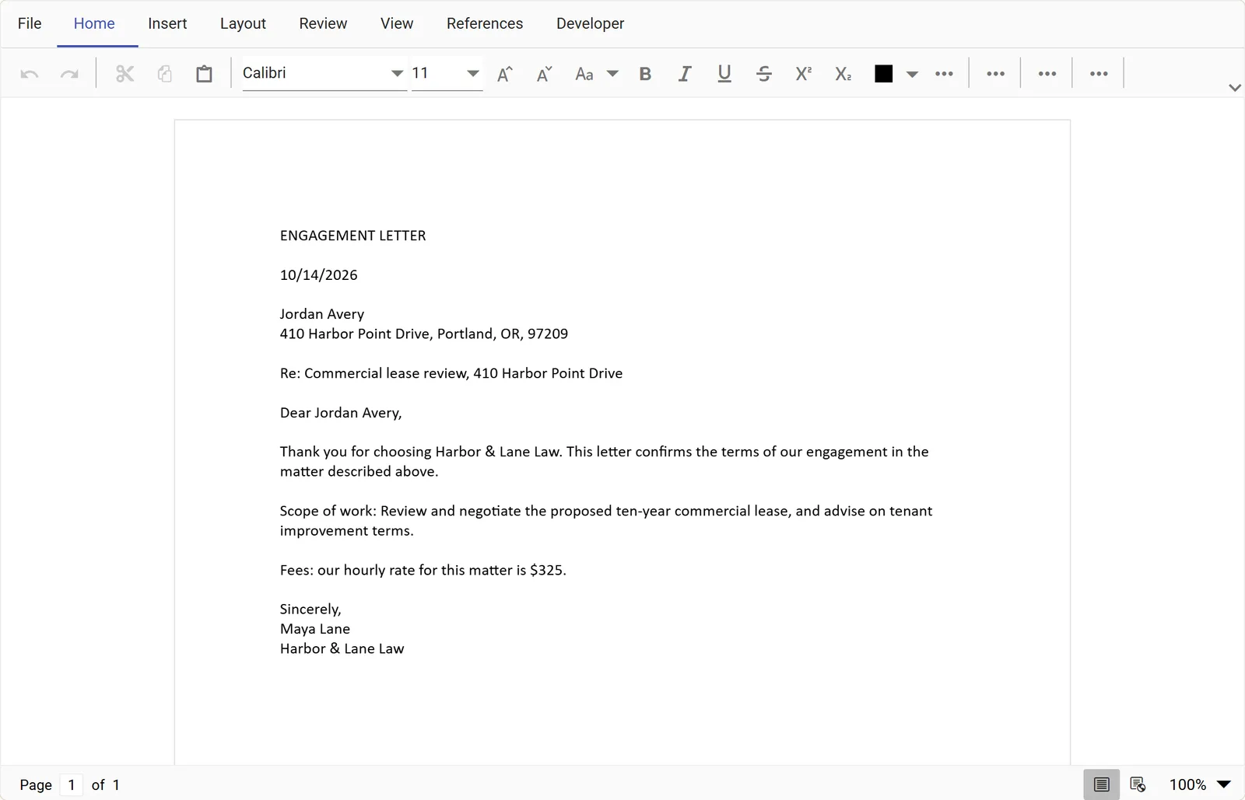Open the File menu
The width and height of the screenshot is (1245, 800).
30,23
